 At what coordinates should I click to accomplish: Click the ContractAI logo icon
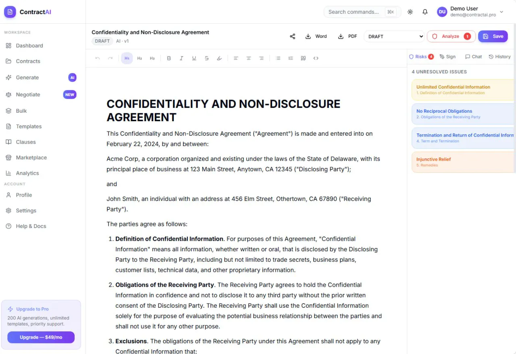coord(10,12)
